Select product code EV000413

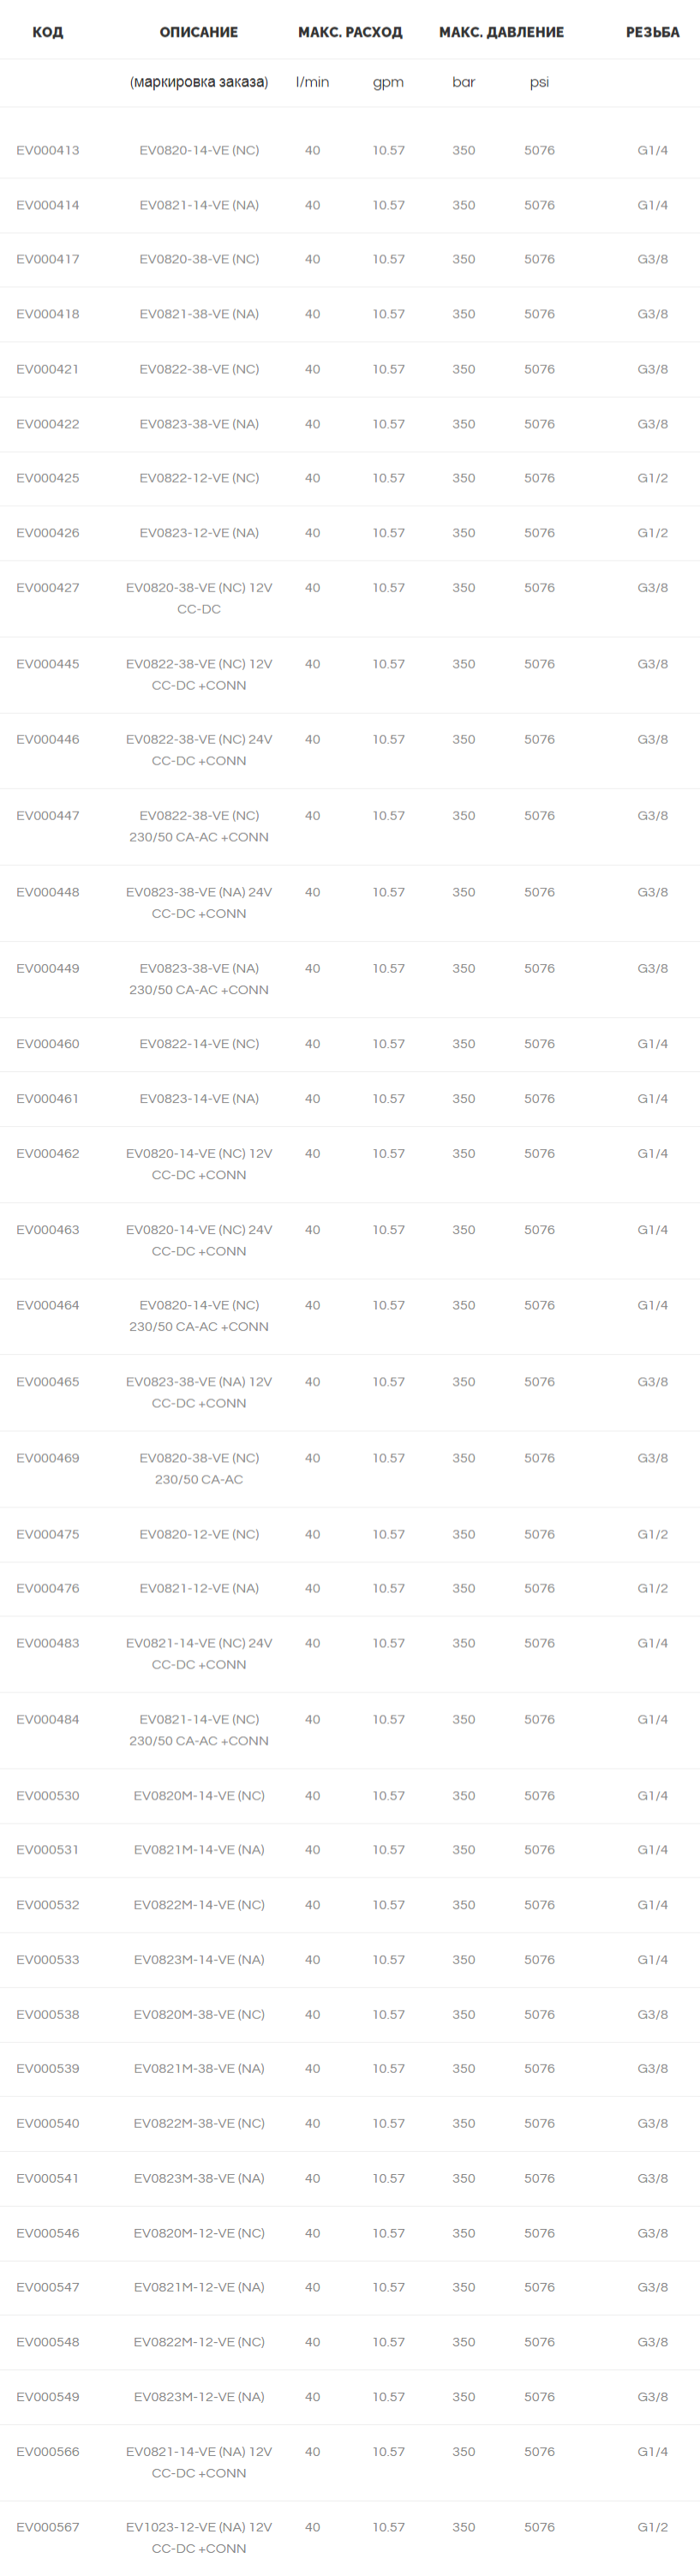48,150
